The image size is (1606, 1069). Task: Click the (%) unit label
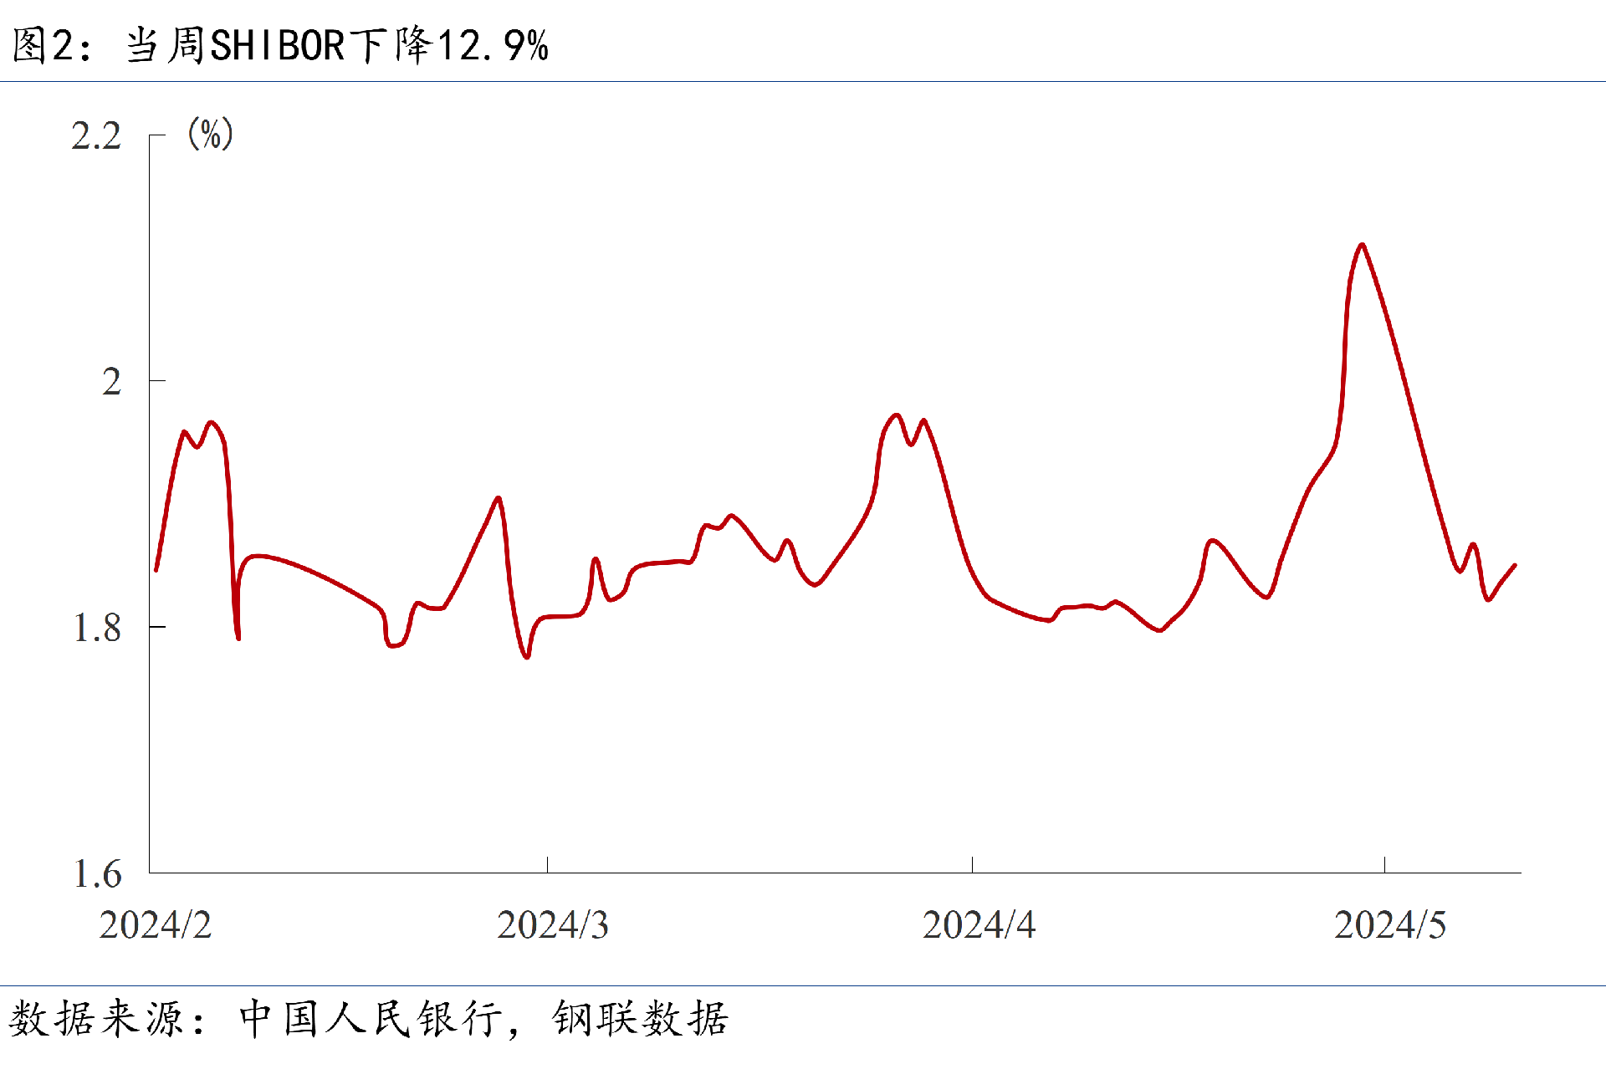(210, 134)
